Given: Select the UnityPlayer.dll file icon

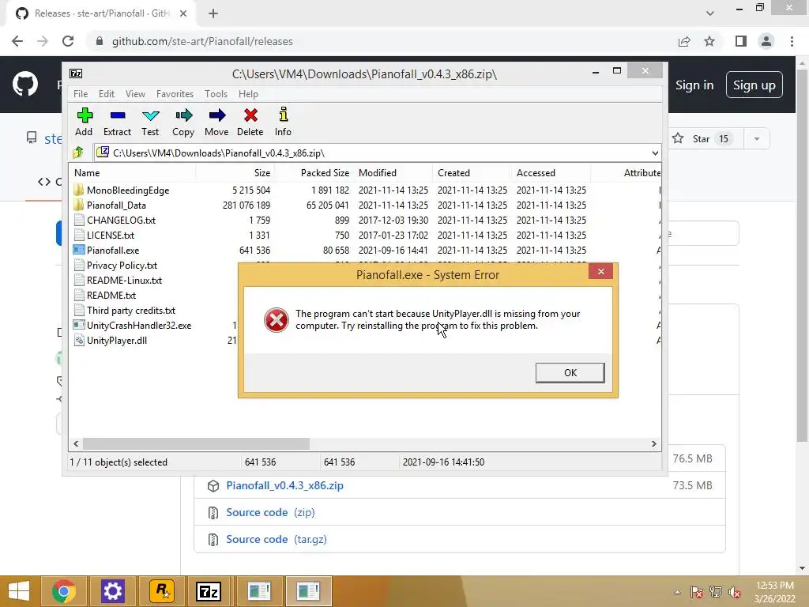Looking at the screenshot, I should pos(78,340).
